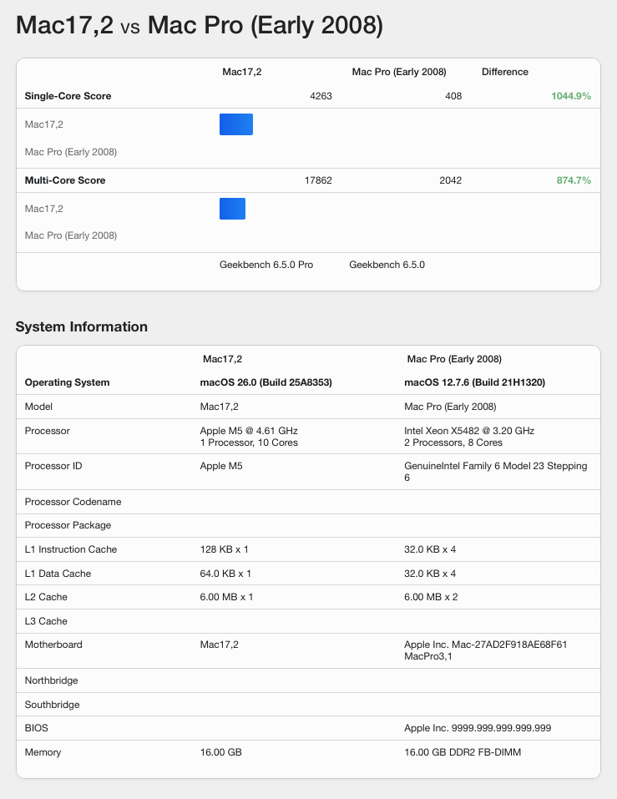The width and height of the screenshot is (617, 799).
Task: Click the Multi-Core Score row label
Action: tap(65, 180)
